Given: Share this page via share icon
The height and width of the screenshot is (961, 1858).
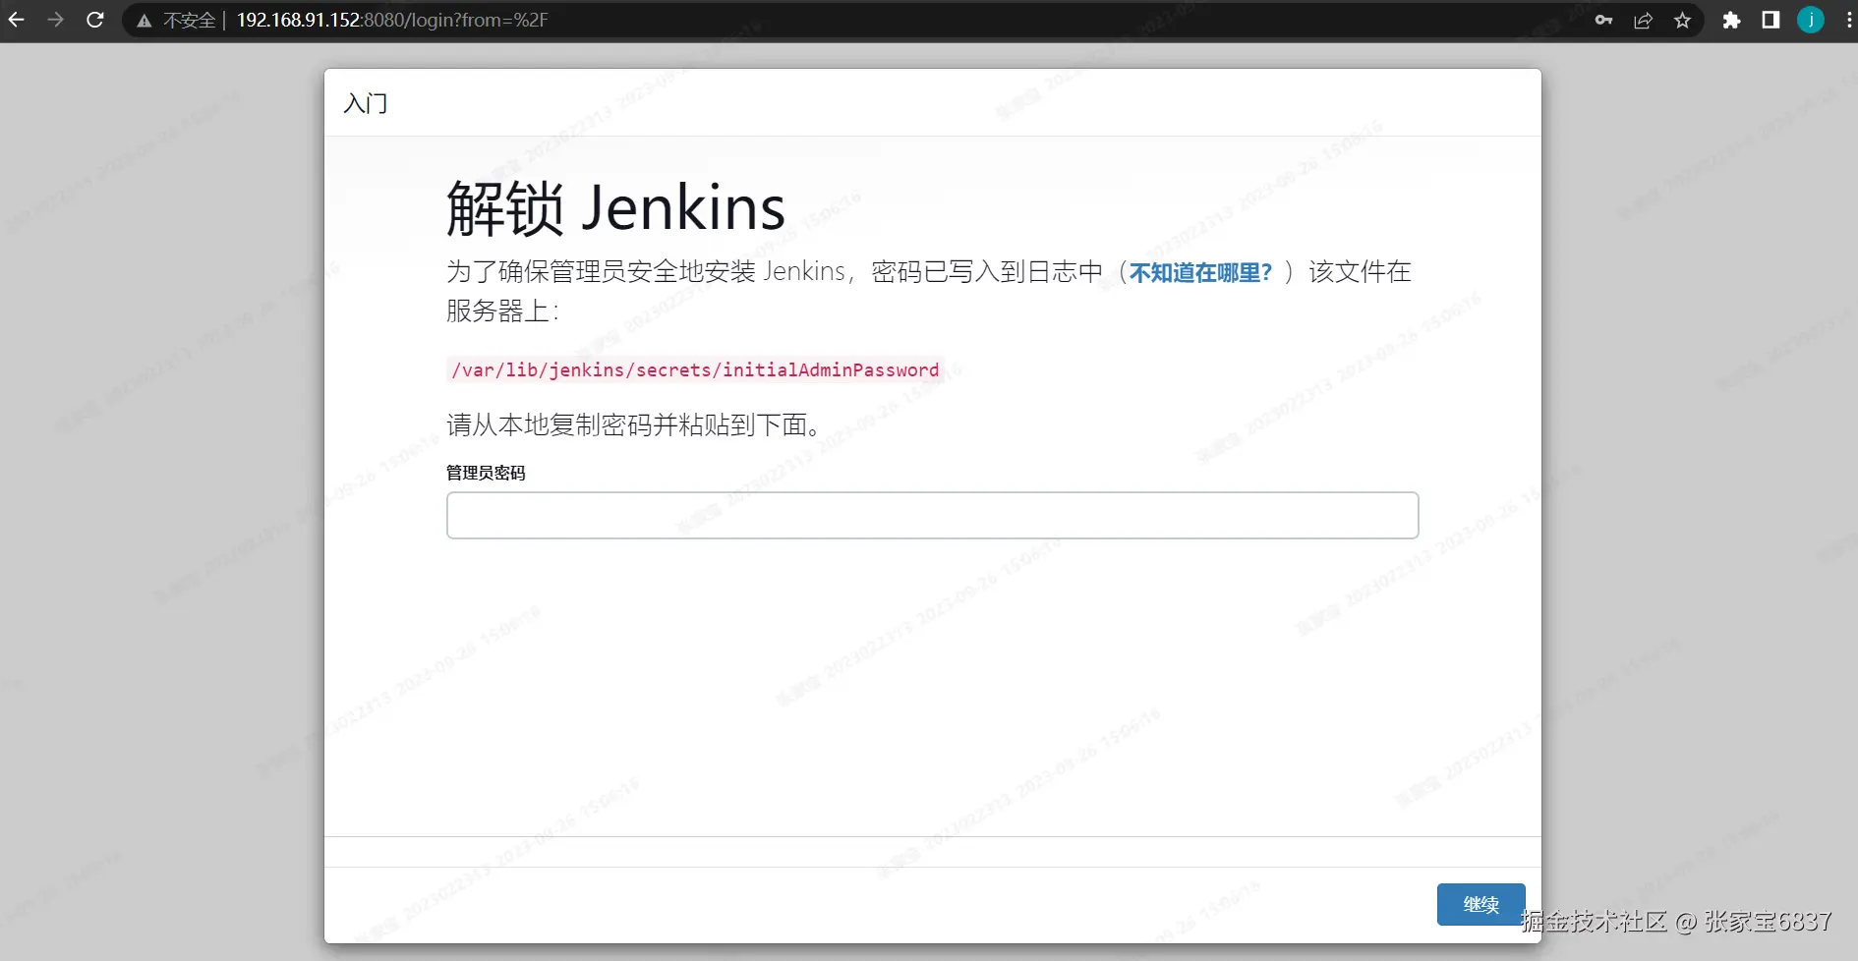Looking at the screenshot, I should point(1643,20).
